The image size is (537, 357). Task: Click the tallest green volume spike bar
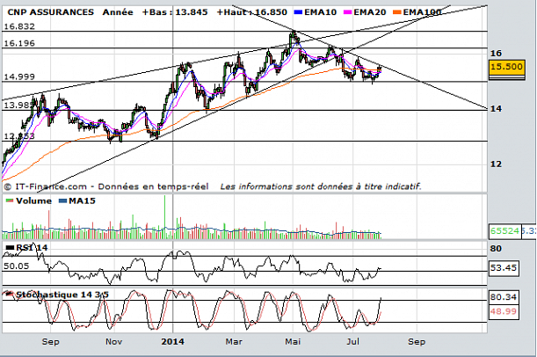164,216
